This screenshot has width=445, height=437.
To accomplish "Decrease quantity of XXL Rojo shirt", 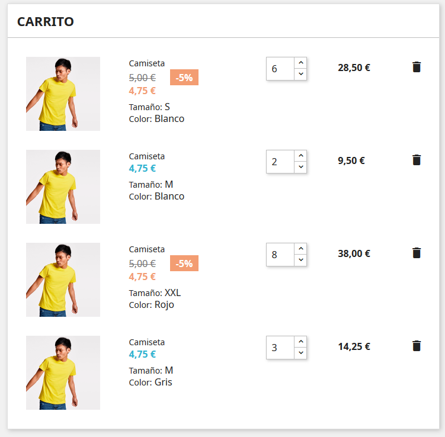I will pos(301,260).
